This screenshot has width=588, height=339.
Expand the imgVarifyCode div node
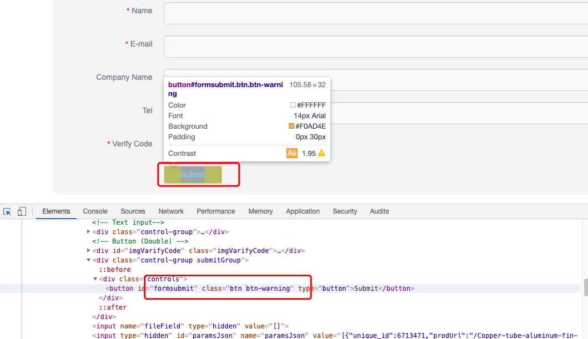[x=89, y=251]
